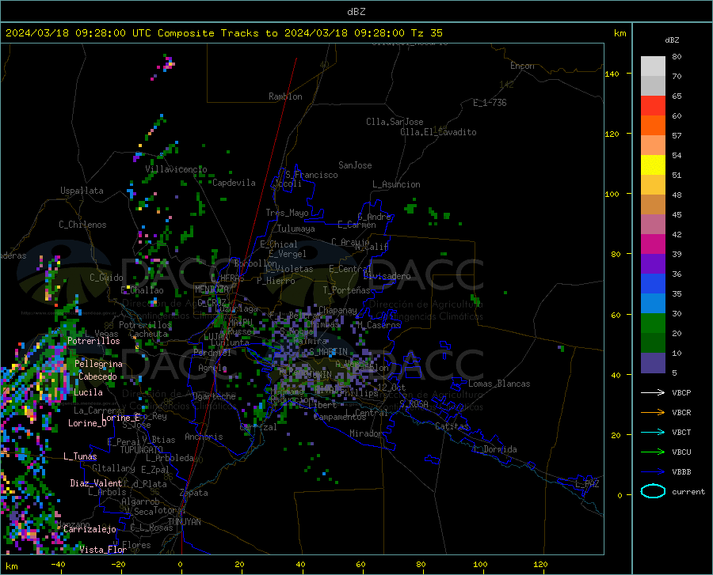713x575 pixels.
Task: Click the dBZ title at top
Action: (x=356, y=12)
